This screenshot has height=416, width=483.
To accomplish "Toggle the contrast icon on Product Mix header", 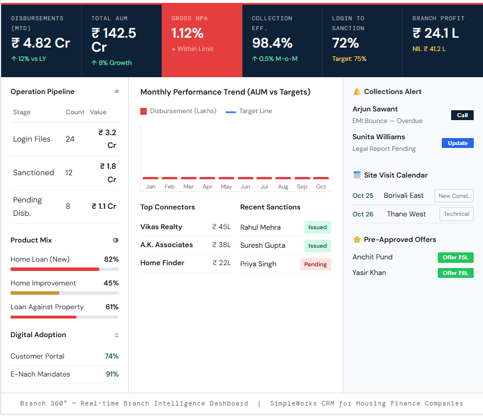I will [x=115, y=240].
